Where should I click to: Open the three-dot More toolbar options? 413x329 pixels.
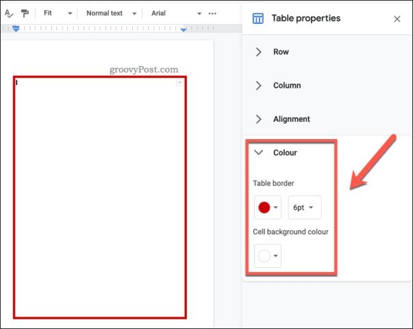[x=212, y=14]
